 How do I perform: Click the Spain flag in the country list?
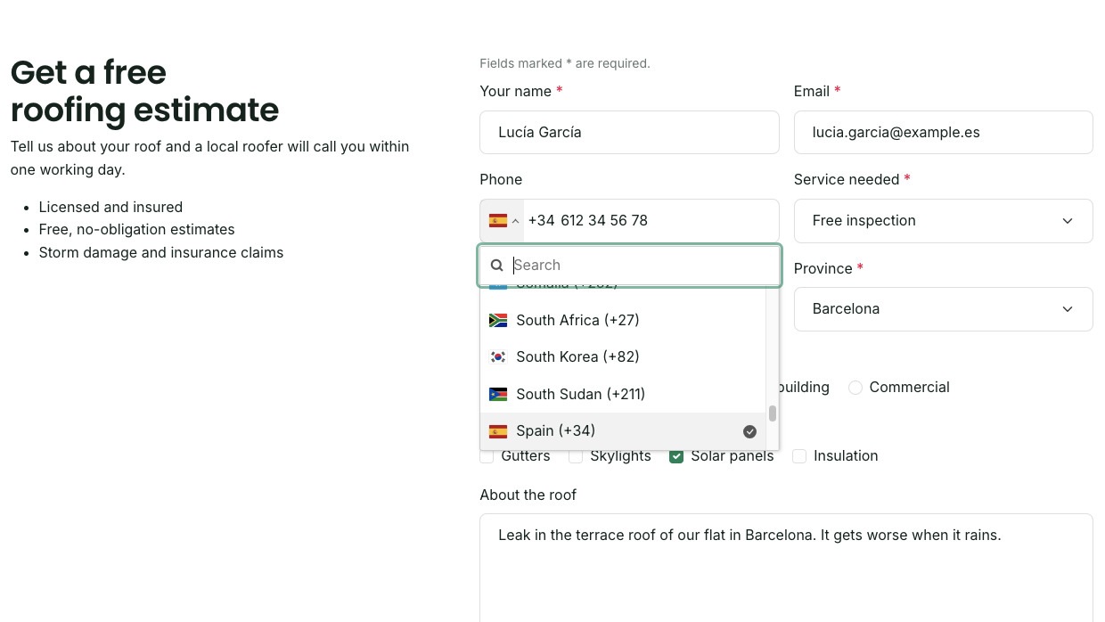pos(498,431)
